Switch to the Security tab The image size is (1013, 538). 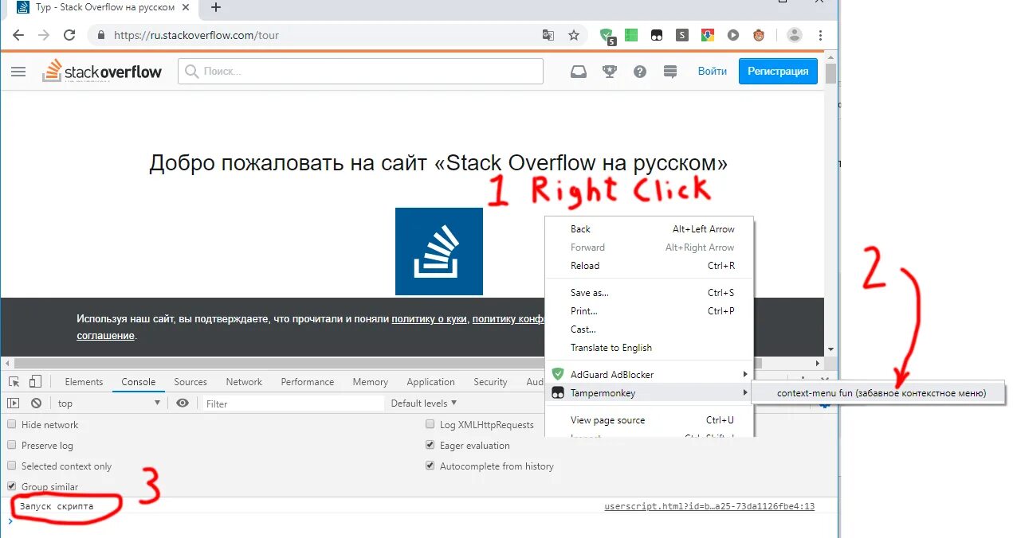pos(490,382)
